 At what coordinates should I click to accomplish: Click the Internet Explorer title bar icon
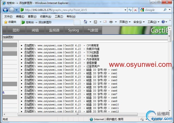pos(4,3)
